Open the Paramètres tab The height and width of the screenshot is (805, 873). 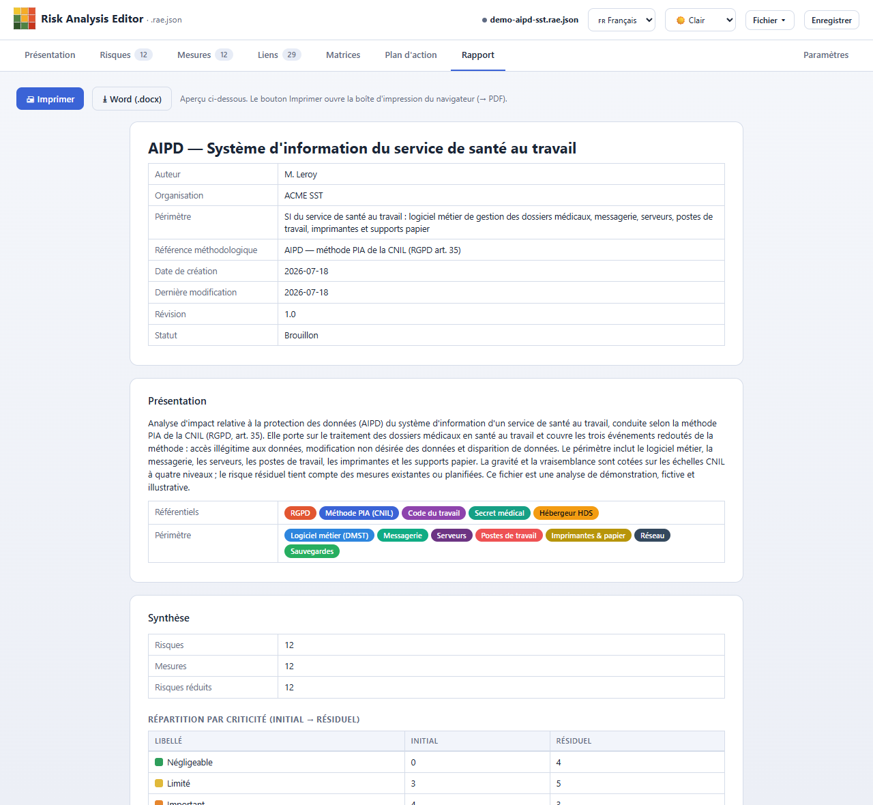[826, 55]
